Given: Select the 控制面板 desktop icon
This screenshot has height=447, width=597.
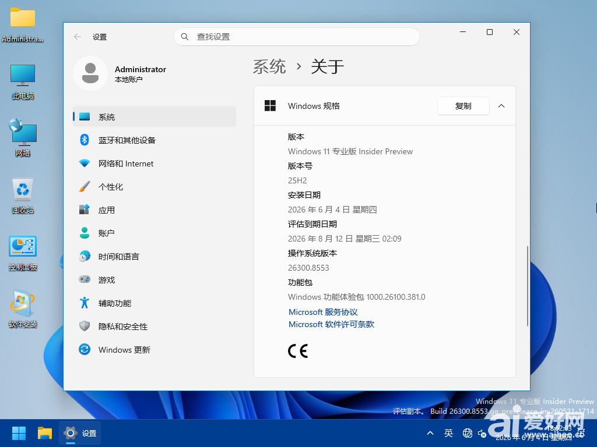Looking at the screenshot, I should pos(23,253).
